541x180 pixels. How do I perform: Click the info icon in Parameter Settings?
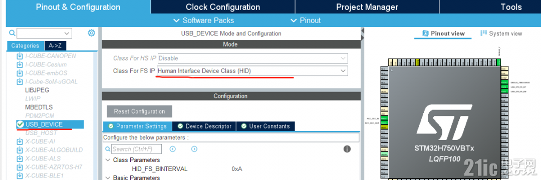[x=347, y=149]
